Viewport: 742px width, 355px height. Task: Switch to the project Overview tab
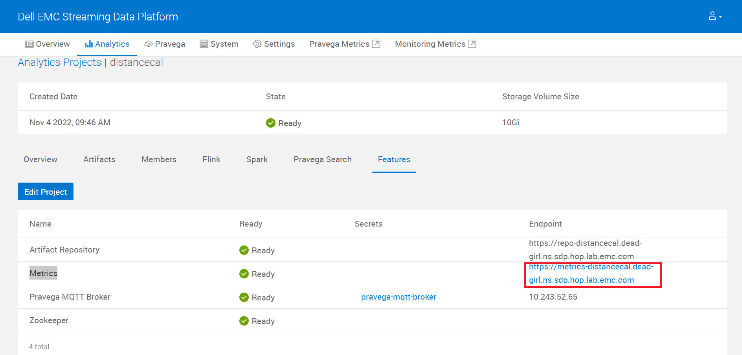[x=40, y=159]
